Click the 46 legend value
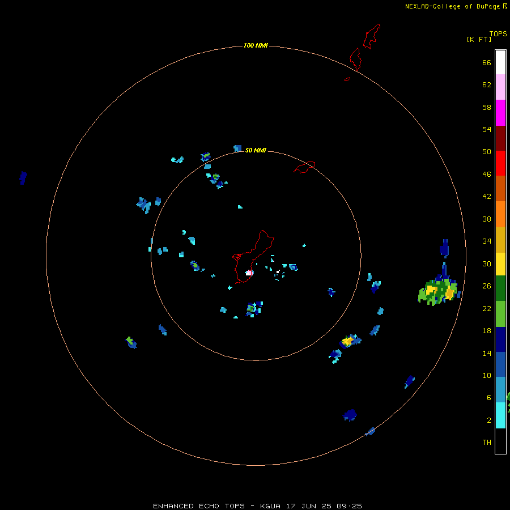The width and height of the screenshot is (510, 510). 487,175
